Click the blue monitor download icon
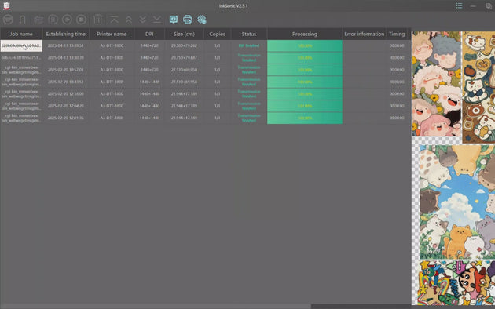Viewport: 495px width, 309px height. tap(174, 20)
